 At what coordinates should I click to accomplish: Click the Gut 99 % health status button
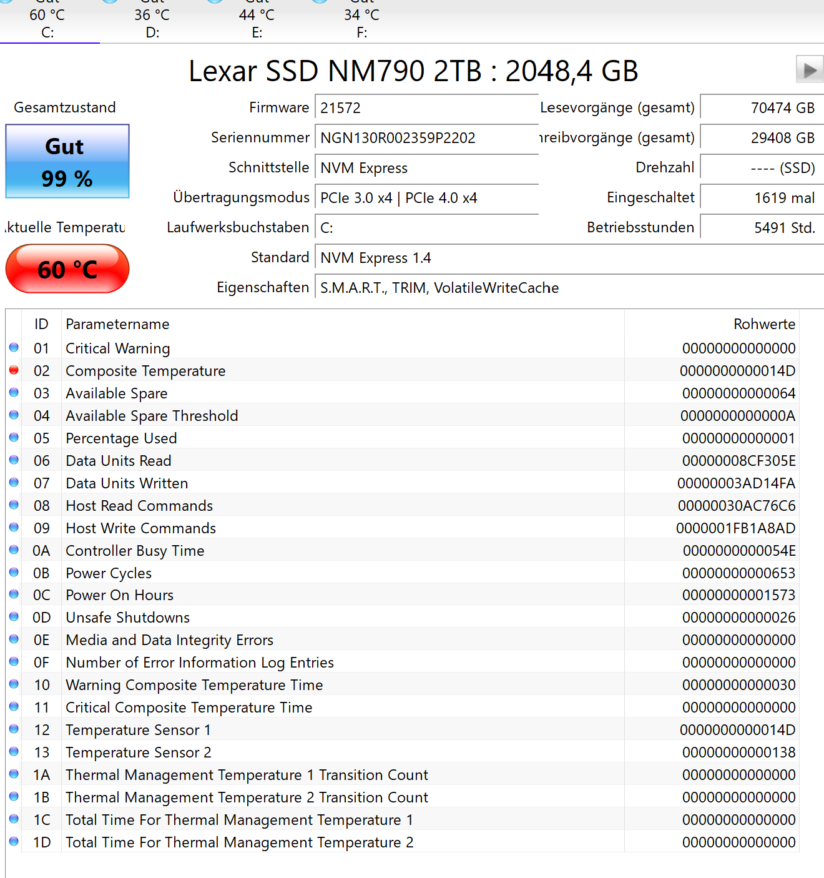pos(67,161)
